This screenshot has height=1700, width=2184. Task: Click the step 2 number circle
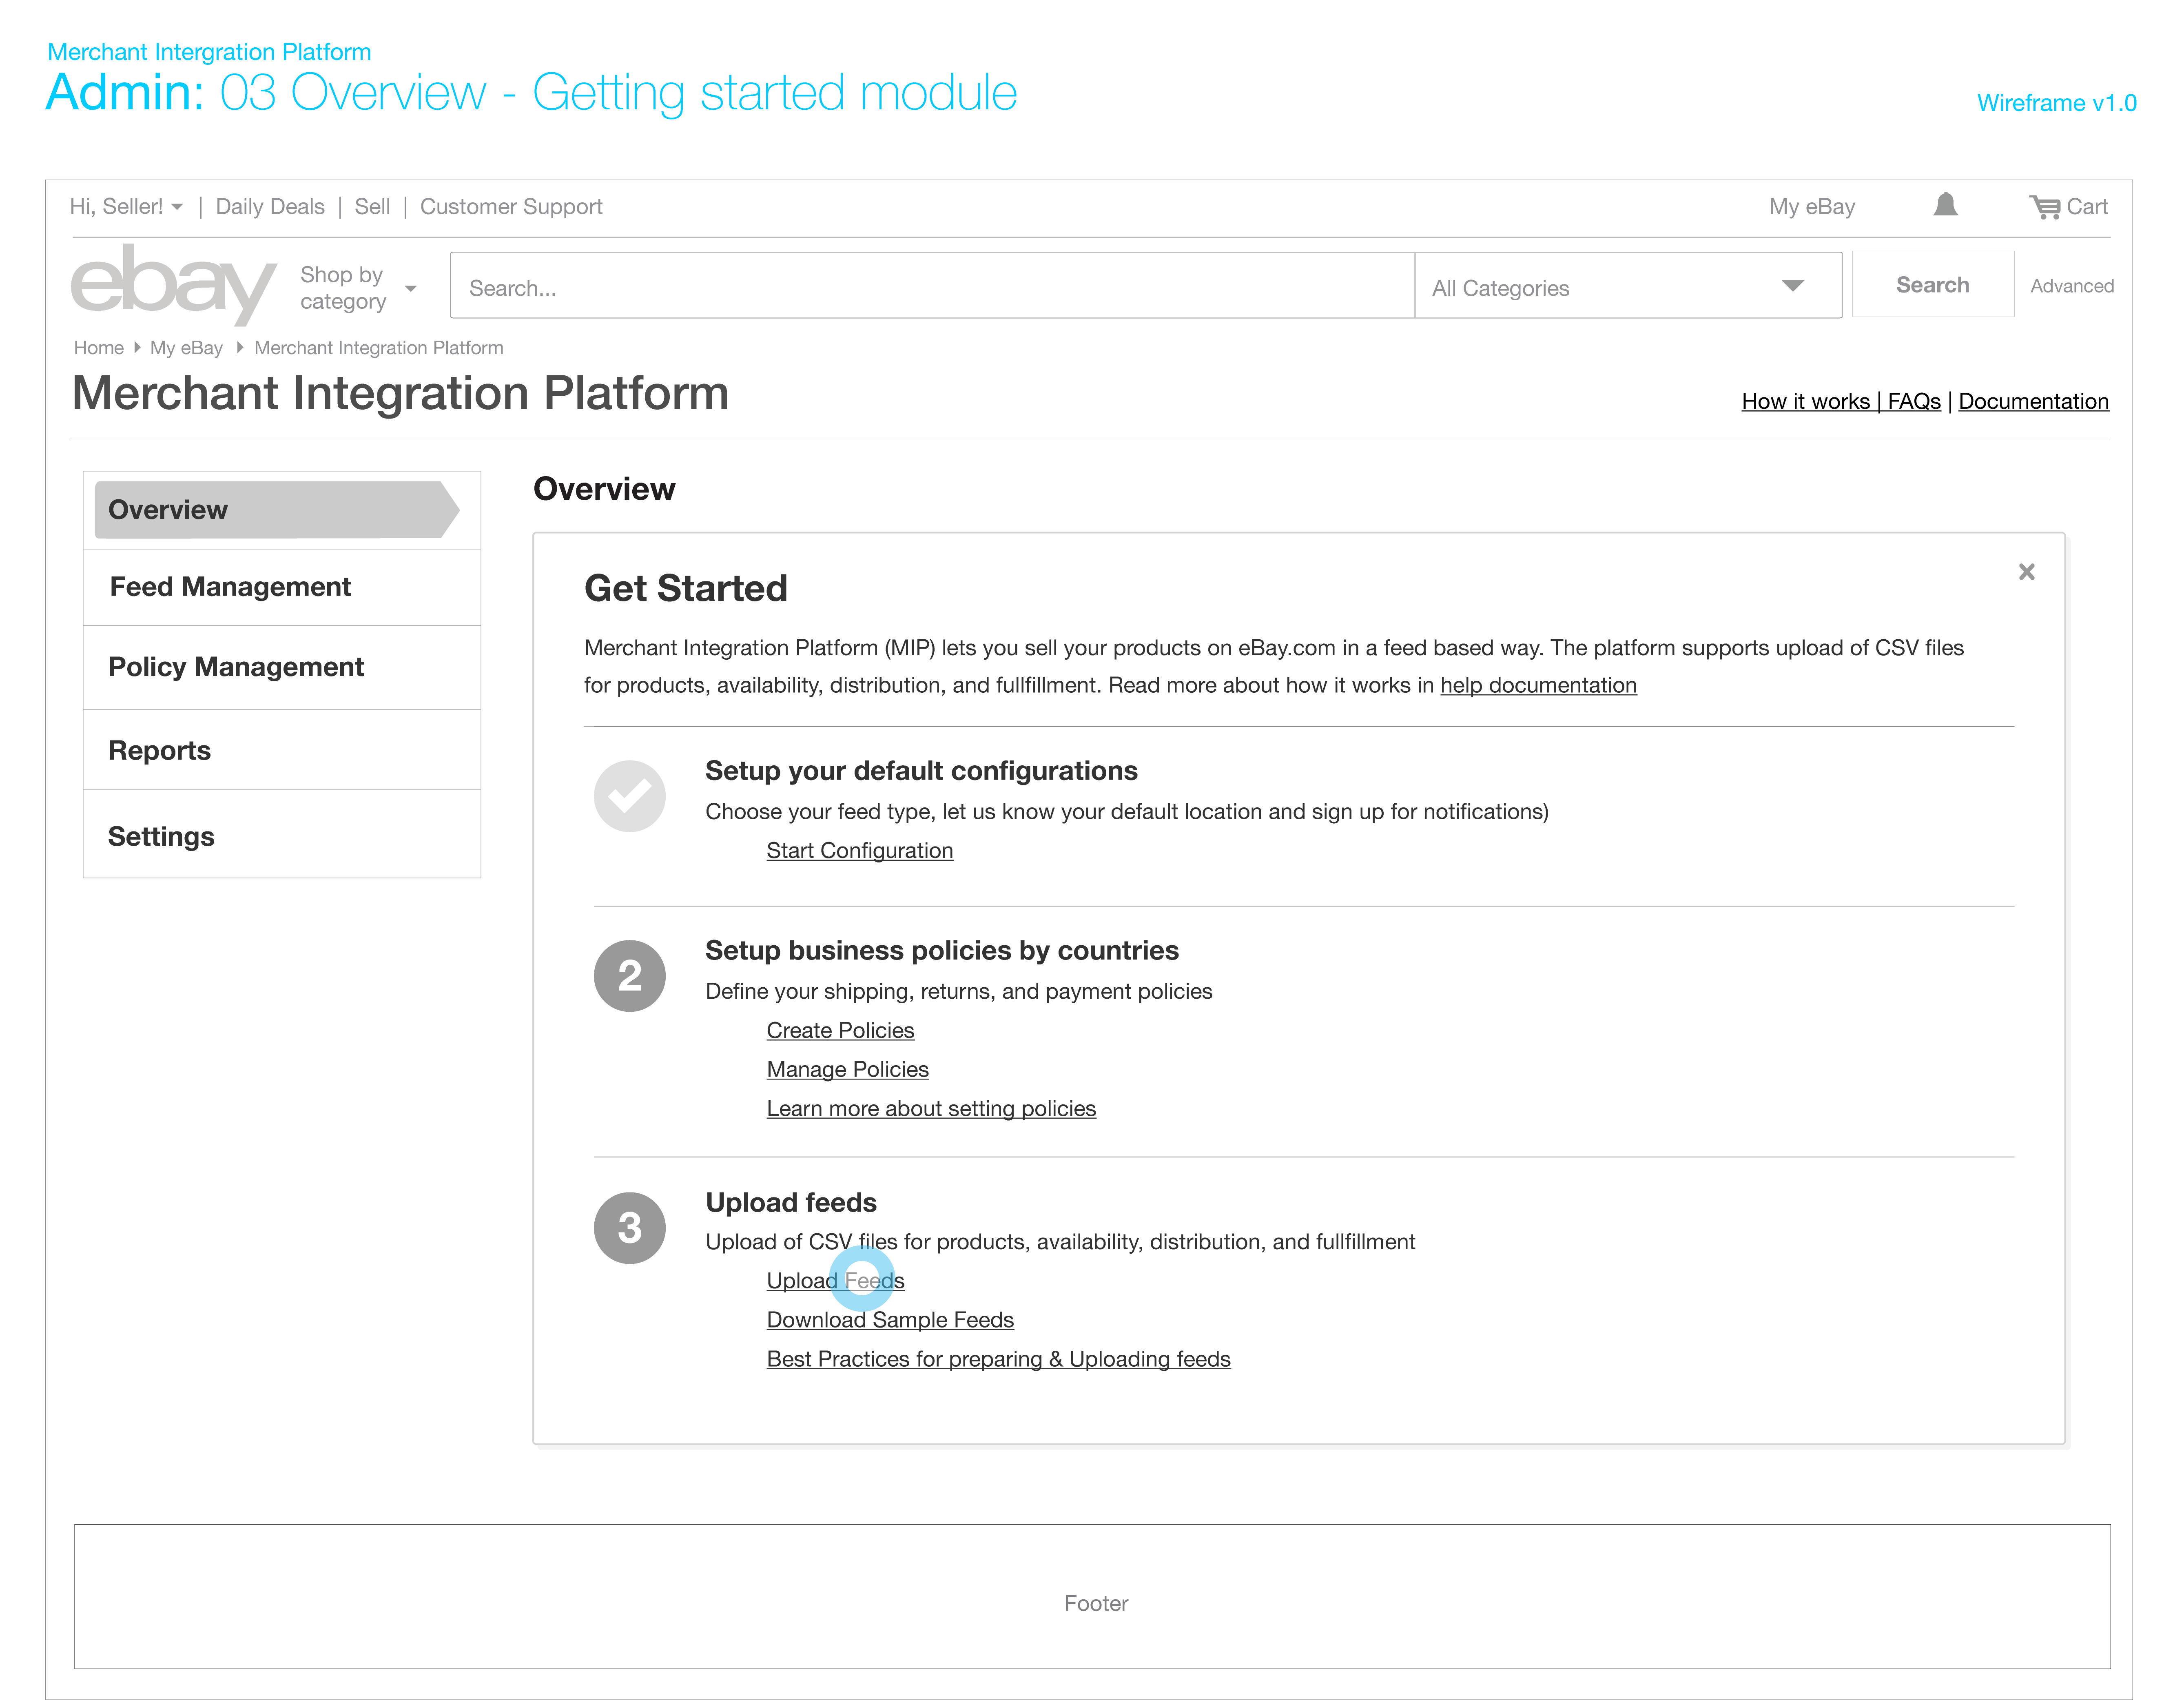[629, 975]
